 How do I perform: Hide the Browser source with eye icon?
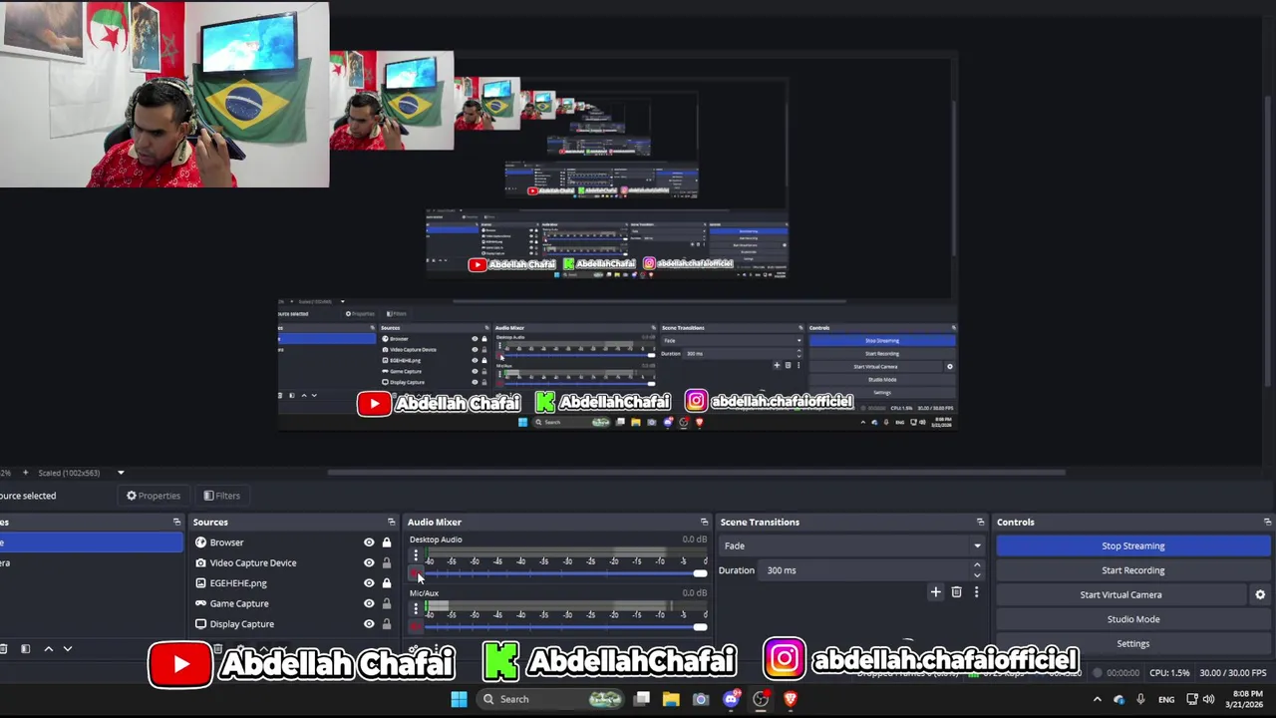point(369,542)
